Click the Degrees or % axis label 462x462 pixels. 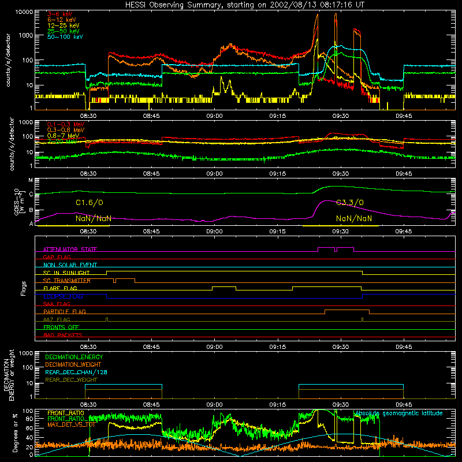(15, 433)
